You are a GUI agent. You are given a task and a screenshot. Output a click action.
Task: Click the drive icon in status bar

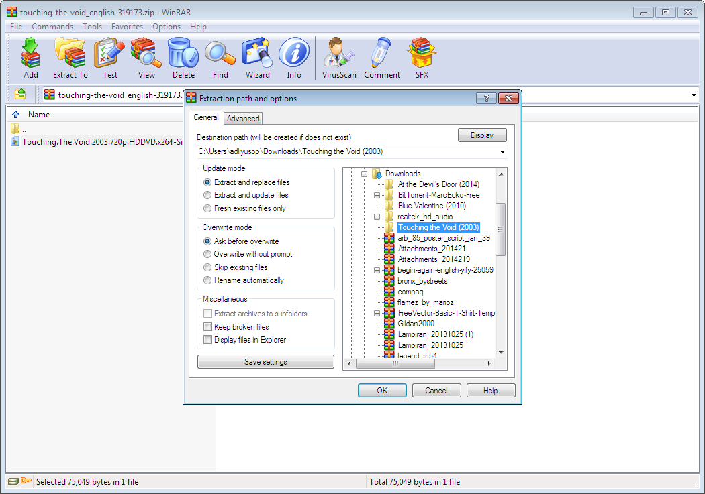13,481
